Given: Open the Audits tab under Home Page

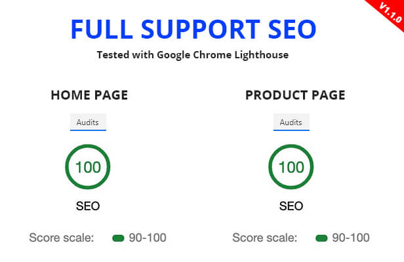Looking at the screenshot, I should [88, 122].
